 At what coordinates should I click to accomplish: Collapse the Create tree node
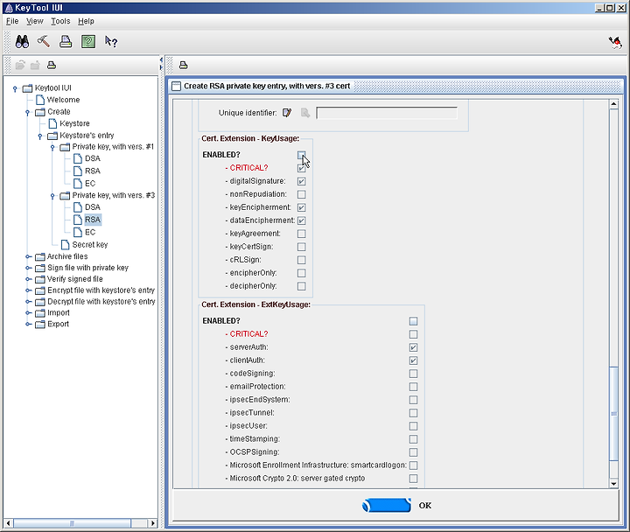point(27,112)
